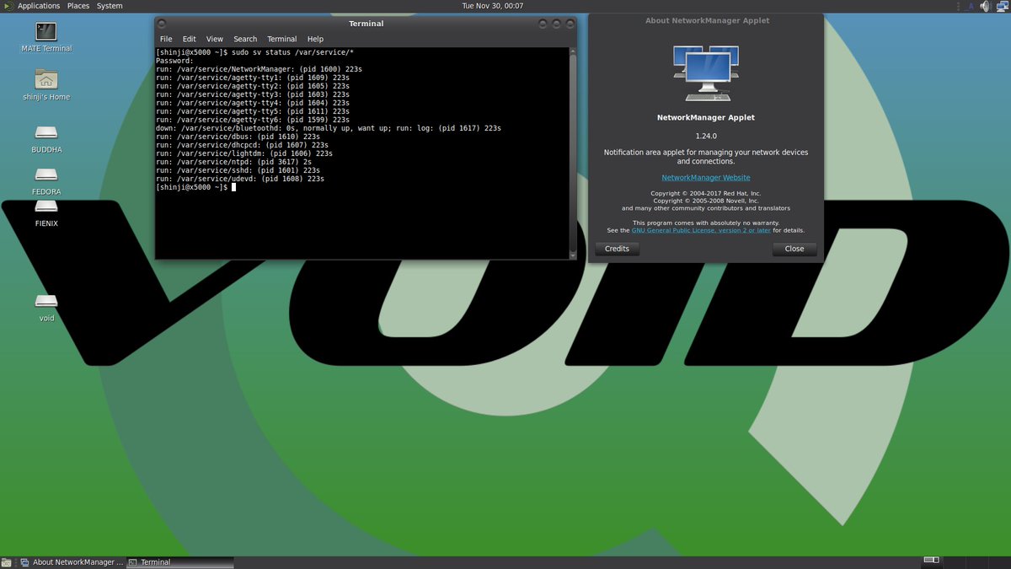Click the 'Password:' line in Terminal

click(174, 61)
